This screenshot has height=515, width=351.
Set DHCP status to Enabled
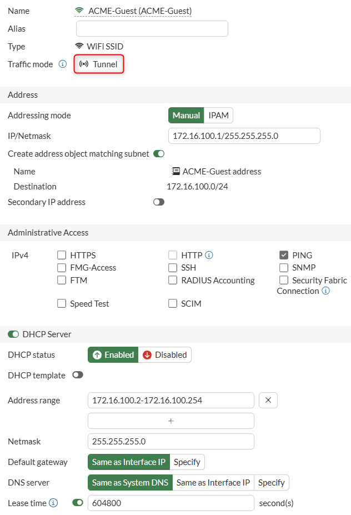coord(113,354)
